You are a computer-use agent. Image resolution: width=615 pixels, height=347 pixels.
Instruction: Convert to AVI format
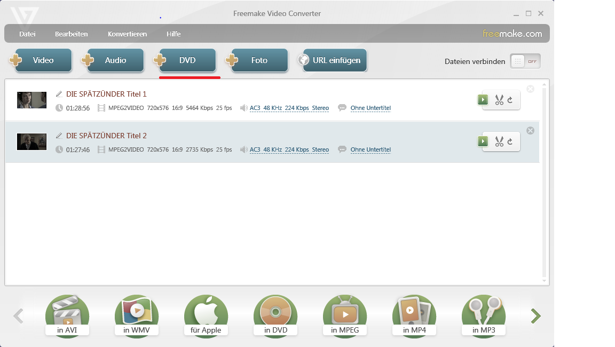(x=67, y=316)
